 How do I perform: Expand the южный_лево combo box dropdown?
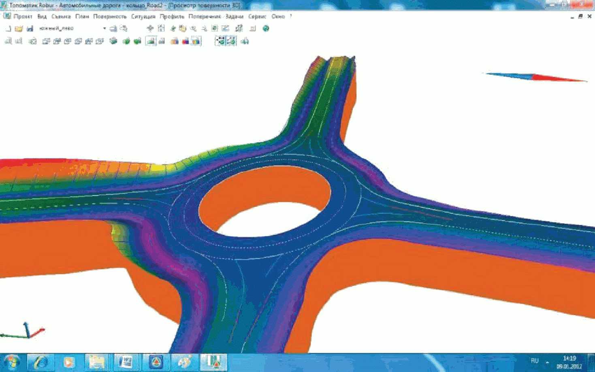104,28
